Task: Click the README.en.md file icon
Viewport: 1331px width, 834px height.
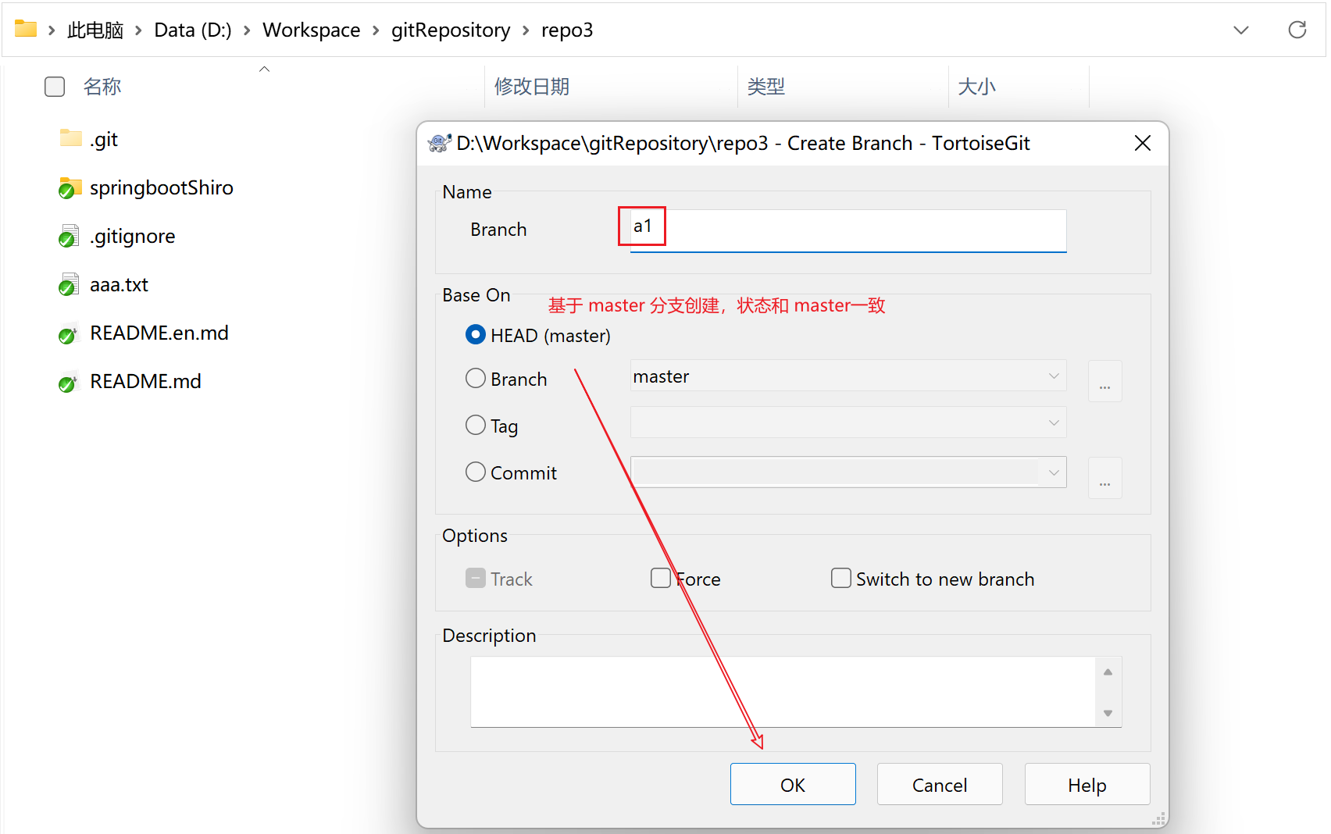Action: 70,333
